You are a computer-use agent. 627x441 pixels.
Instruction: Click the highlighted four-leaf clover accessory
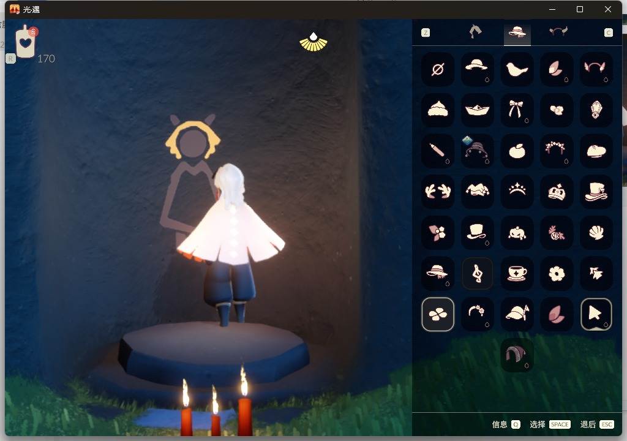[x=438, y=314]
